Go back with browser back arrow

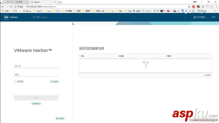(x=3, y=7)
